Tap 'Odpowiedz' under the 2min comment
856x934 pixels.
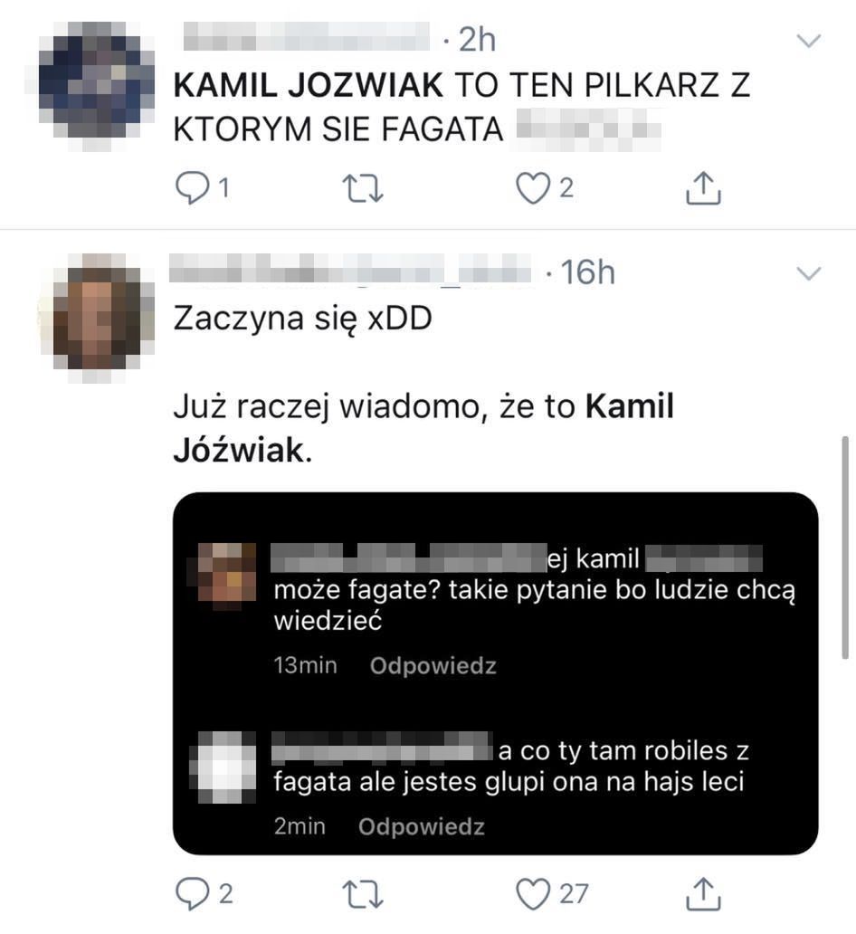(421, 826)
